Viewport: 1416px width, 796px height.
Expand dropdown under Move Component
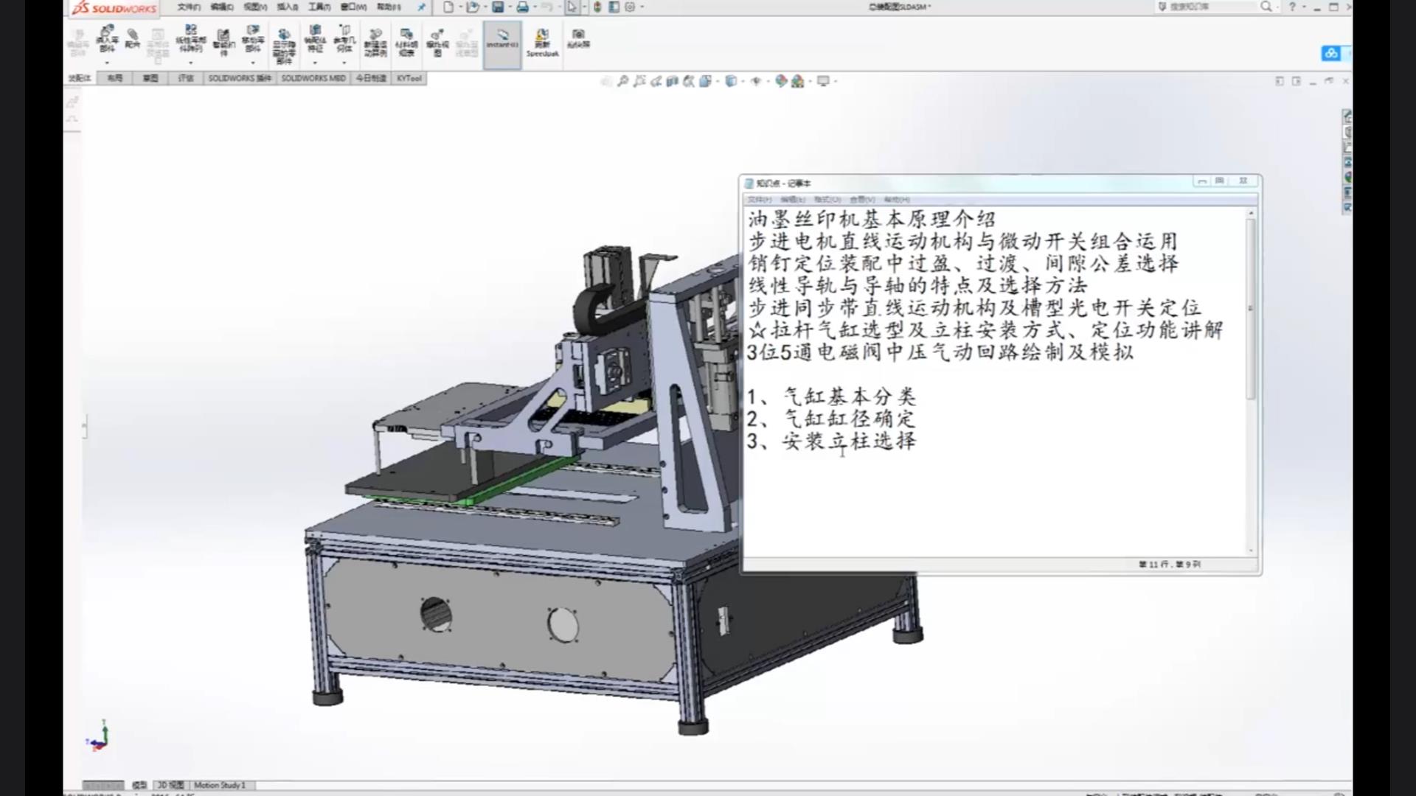click(x=253, y=63)
